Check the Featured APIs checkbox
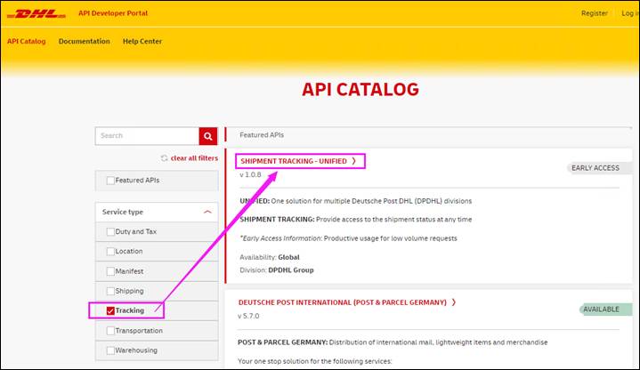The width and height of the screenshot is (640, 370). 110,181
